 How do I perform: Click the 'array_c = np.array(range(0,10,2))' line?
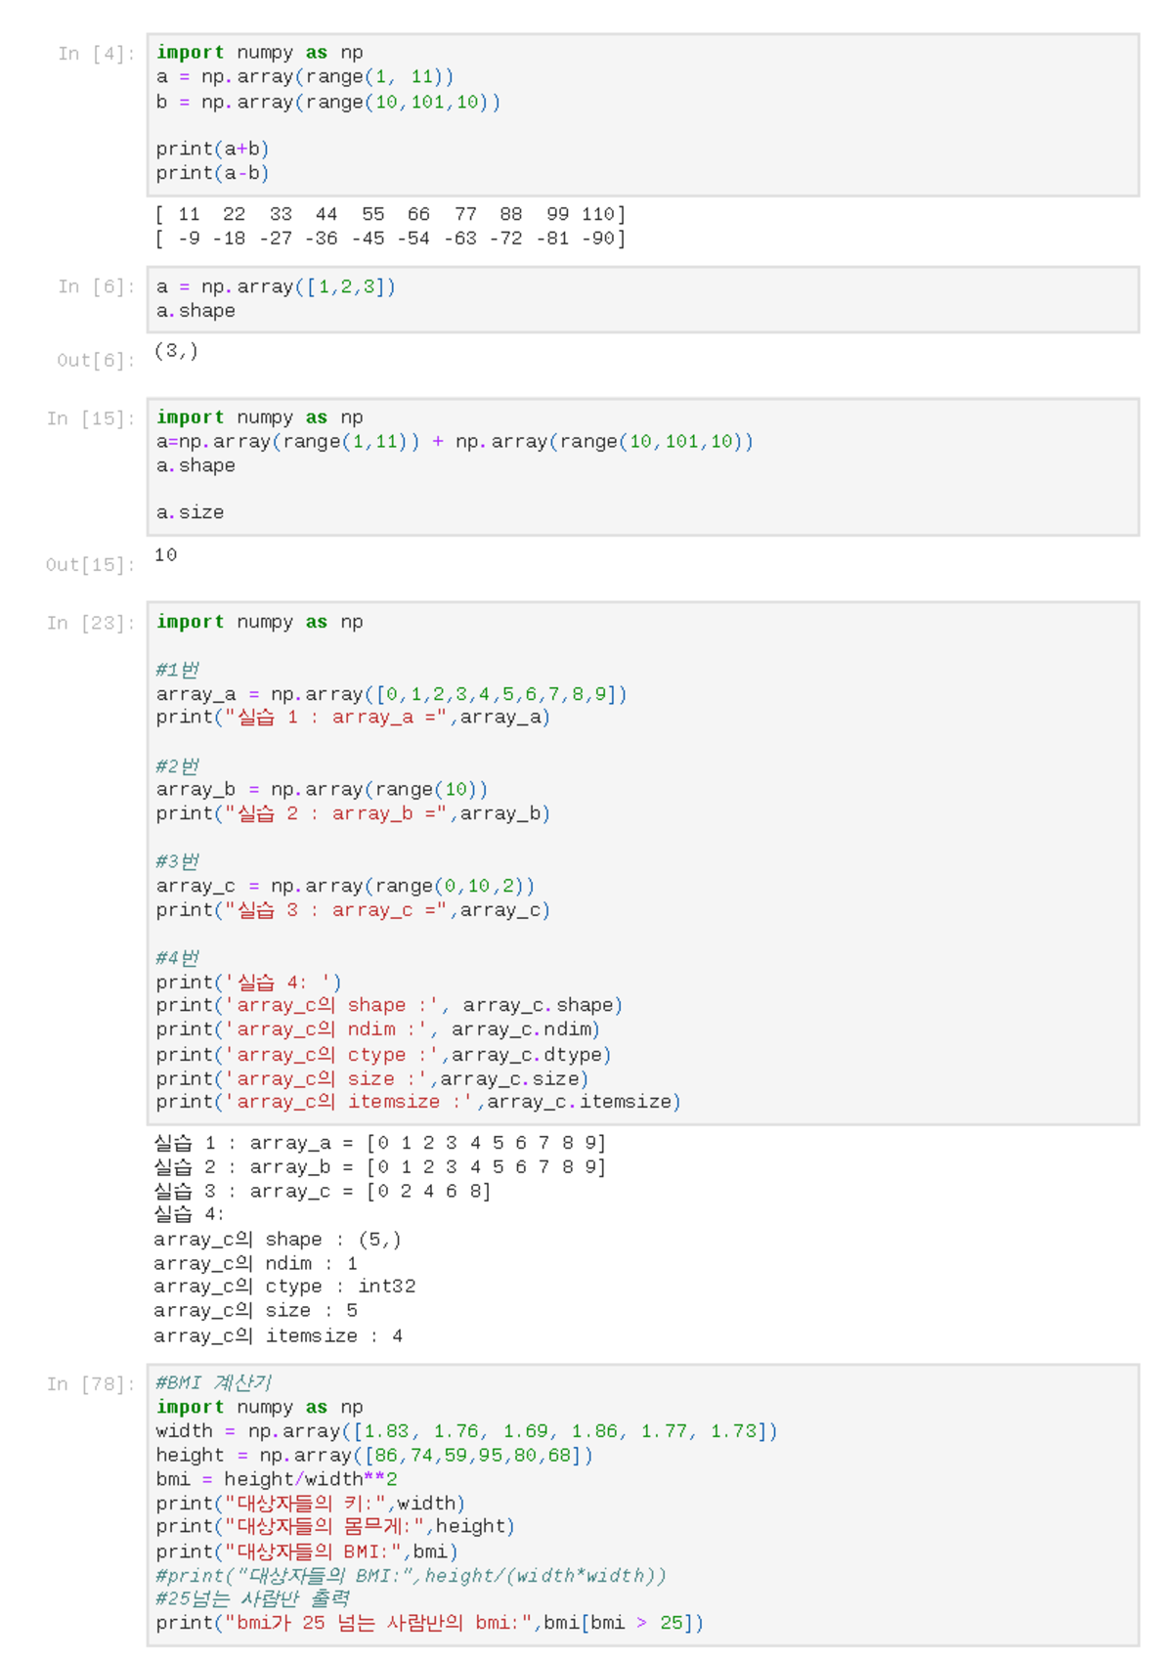tap(345, 886)
